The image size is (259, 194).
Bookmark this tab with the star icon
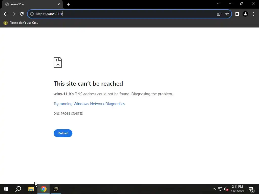227,14
